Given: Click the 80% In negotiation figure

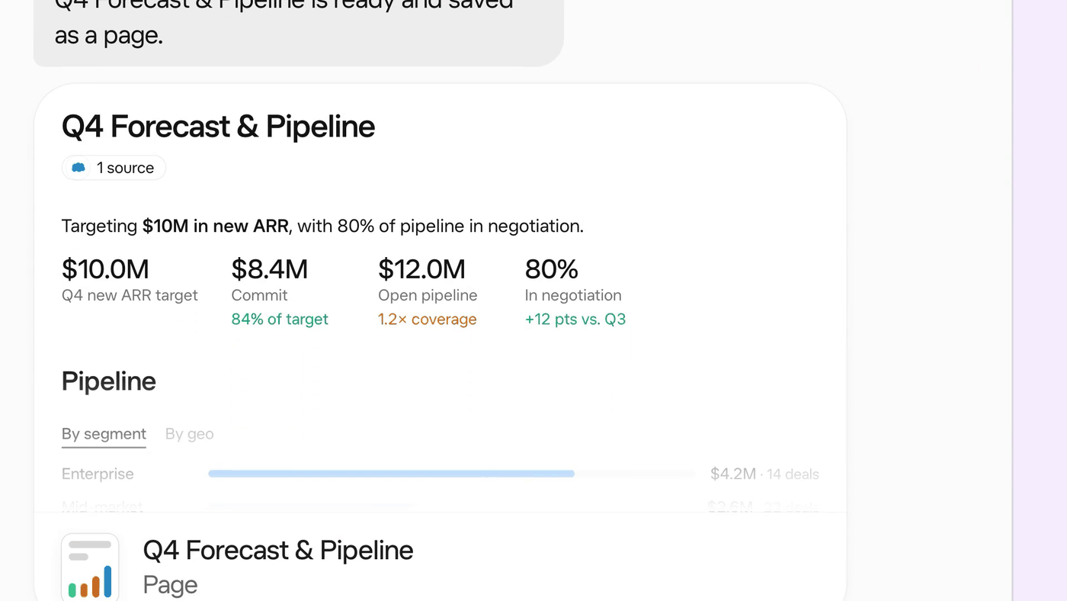Looking at the screenshot, I should coord(552,269).
